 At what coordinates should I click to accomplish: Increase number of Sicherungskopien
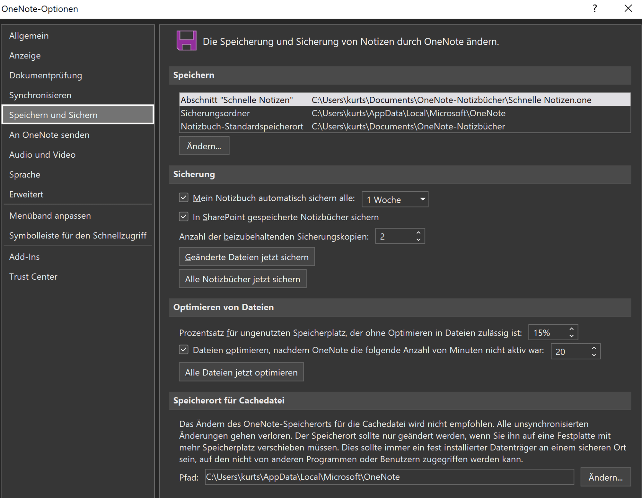pyautogui.click(x=418, y=233)
